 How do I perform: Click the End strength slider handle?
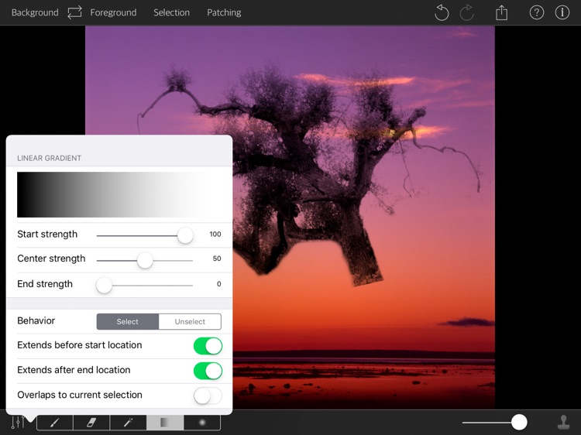[104, 286]
